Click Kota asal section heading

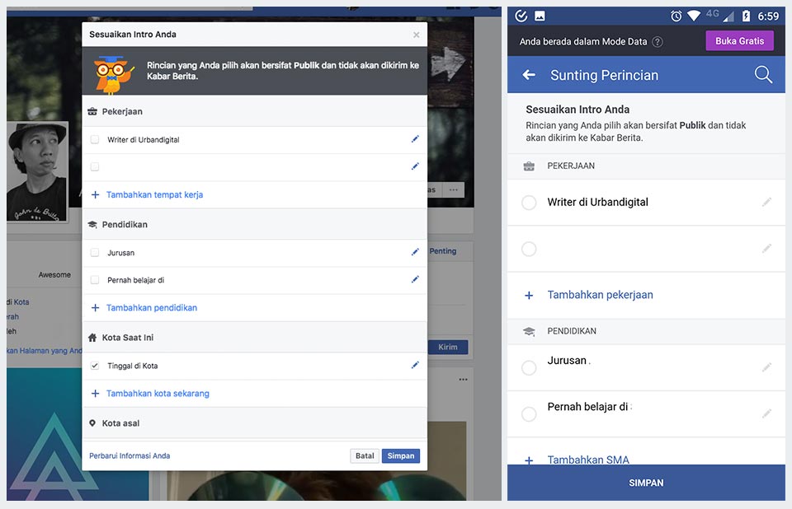click(120, 423)
